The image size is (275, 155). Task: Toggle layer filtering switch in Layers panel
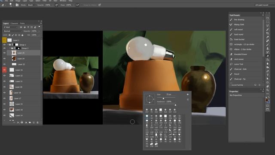[39, 27]
